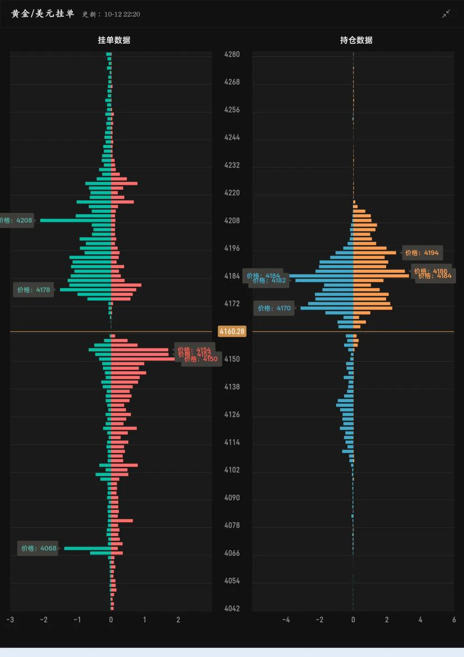This screenshot has height=657, width=464.
Task: Click the long green bar at price 4068
Action: 87,548
